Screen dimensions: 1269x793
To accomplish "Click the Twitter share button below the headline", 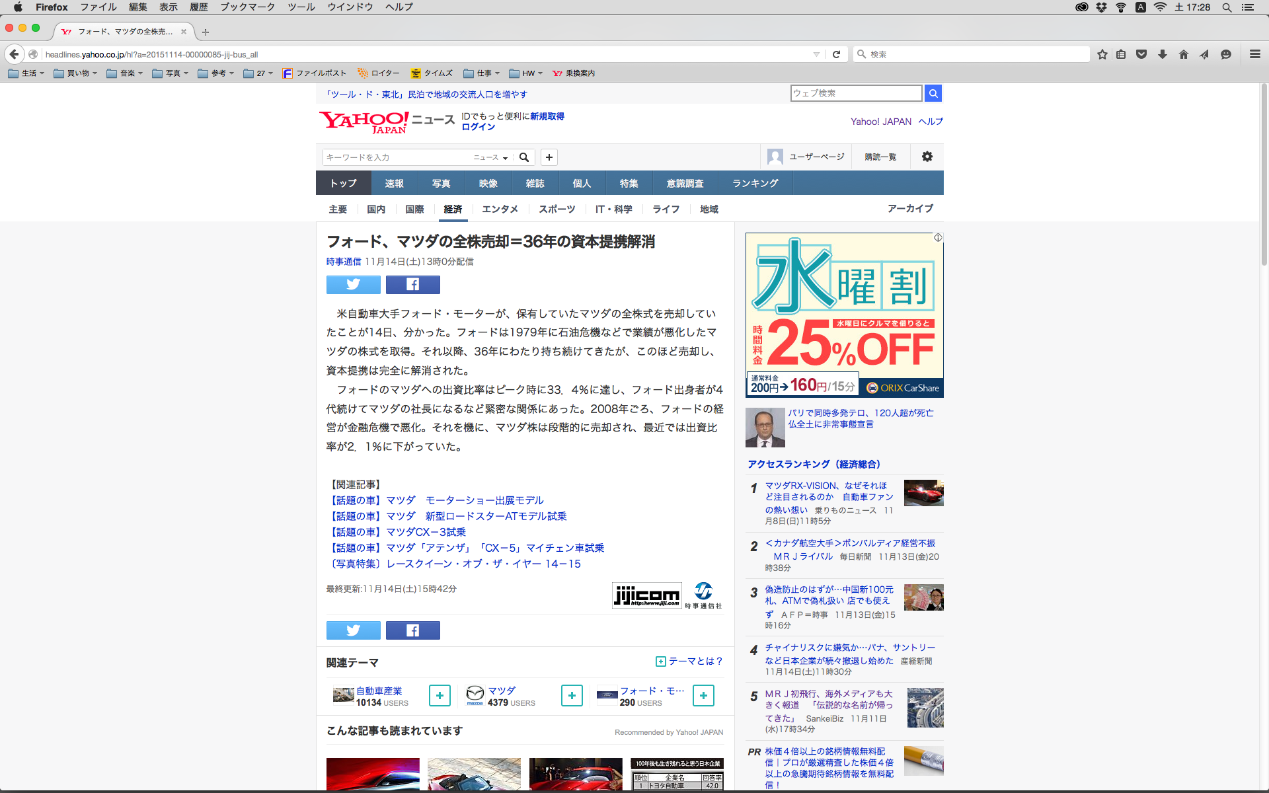I will click(353, 284).
